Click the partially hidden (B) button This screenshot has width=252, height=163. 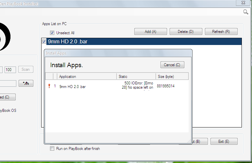pos(200,141)
